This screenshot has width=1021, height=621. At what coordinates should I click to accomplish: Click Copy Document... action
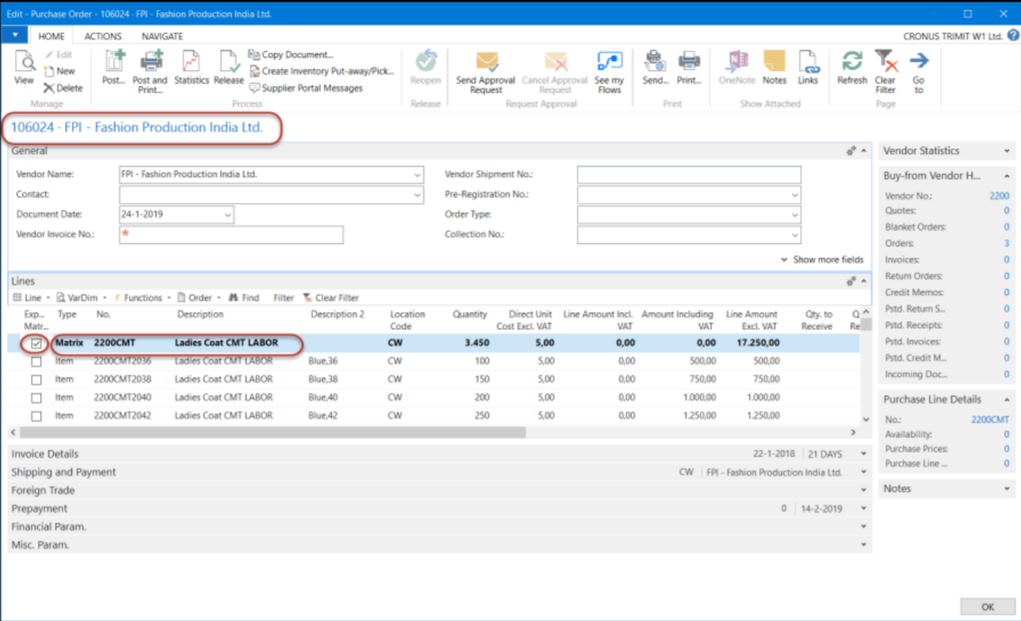[291, 54]
